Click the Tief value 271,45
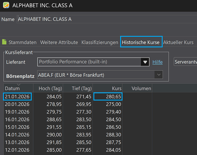 click(84, 96)
